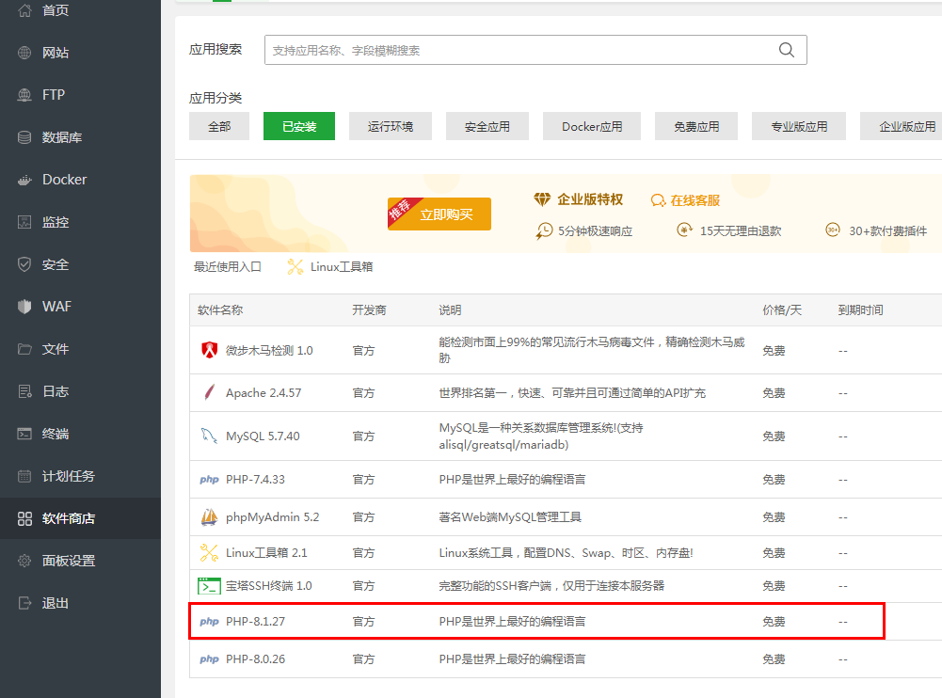Click the 网站 globe icon
This screenshot has height=698, width=942.
pyautogui.click(x=24, y=53)
